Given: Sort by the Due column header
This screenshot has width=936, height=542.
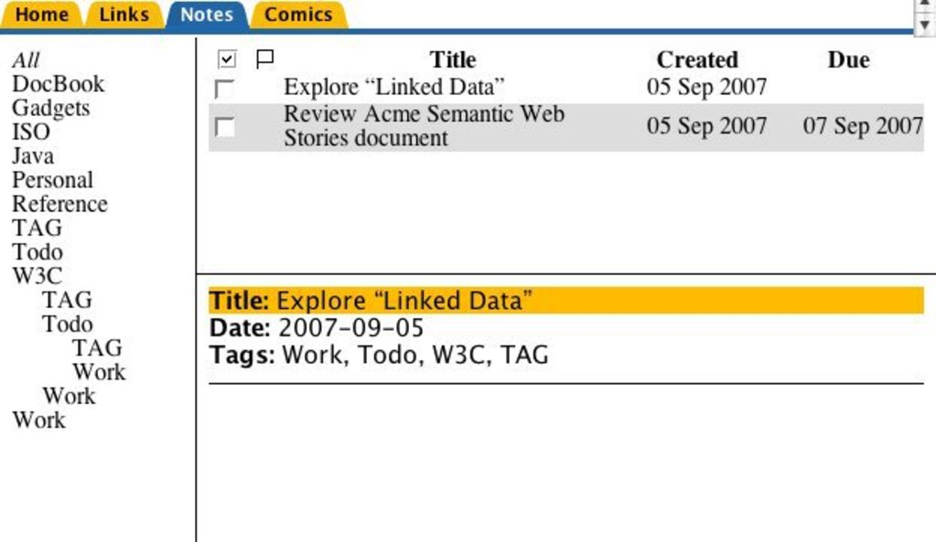Looking at the screenshot, I should 848,59.
